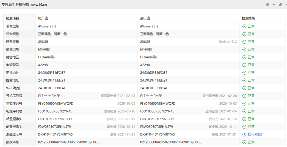The image size is (287, 147).
Task: Select the 销售地区 row label
Action: pos(12,57)
